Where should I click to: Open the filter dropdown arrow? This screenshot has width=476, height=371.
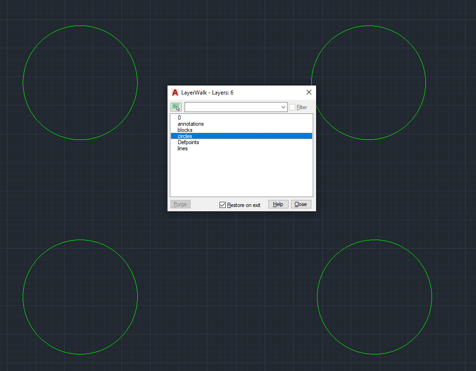tap(283, 107)
